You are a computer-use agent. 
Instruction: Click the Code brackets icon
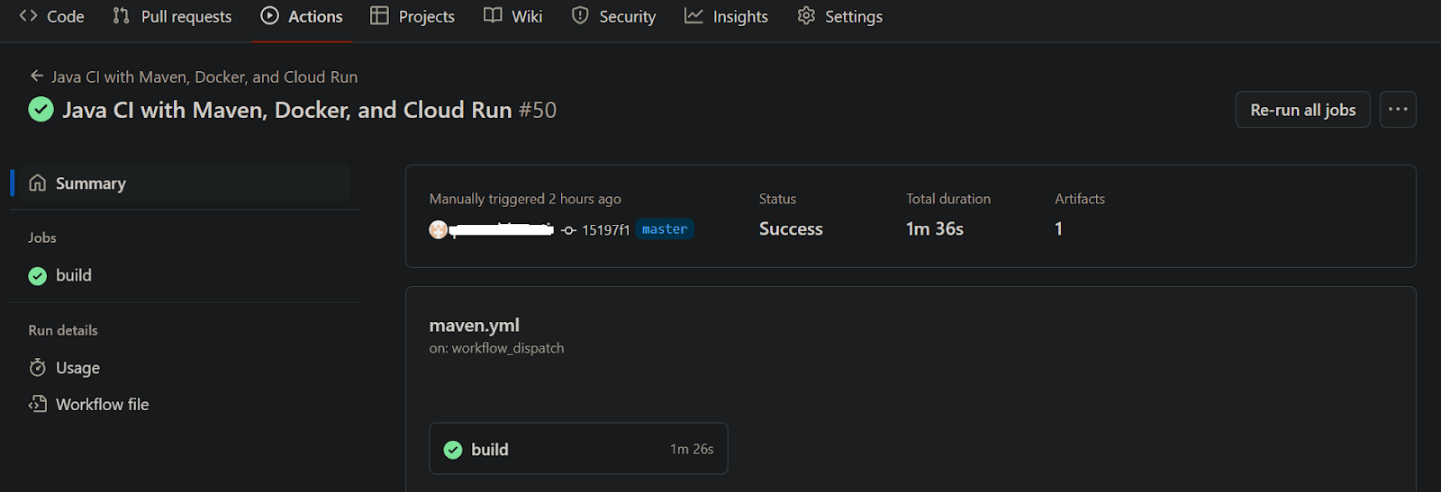tap(28, 15)
